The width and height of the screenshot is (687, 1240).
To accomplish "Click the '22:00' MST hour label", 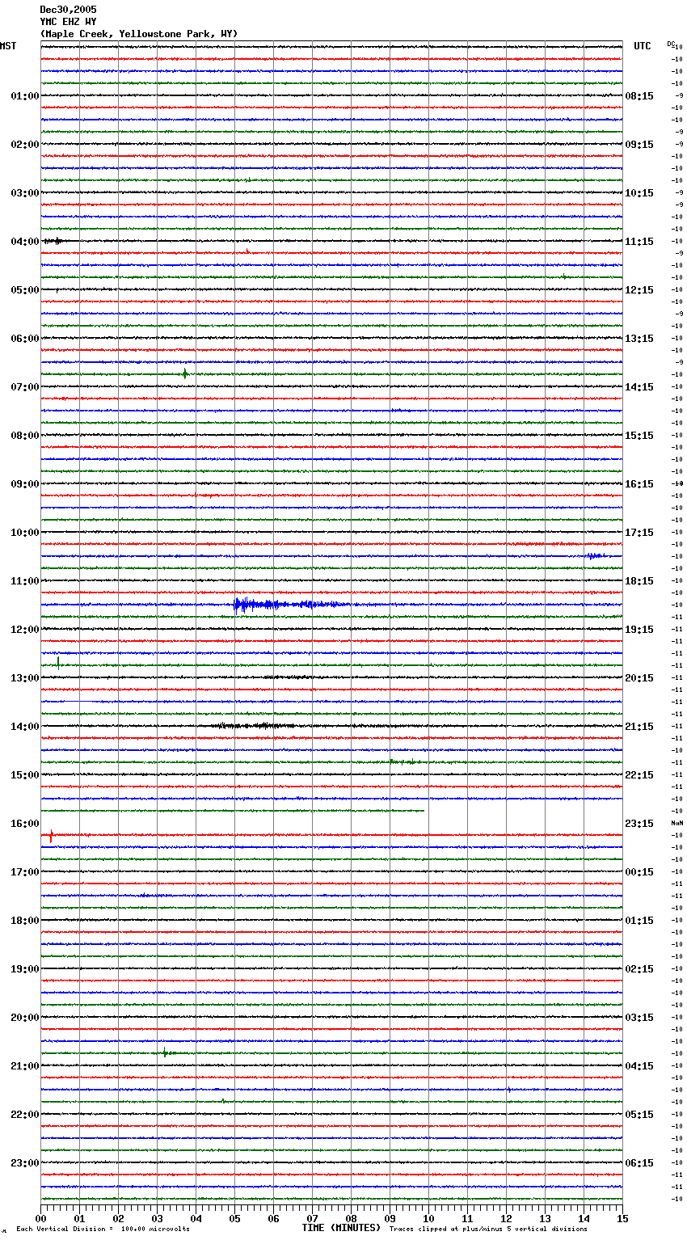I will [25, 1115].
